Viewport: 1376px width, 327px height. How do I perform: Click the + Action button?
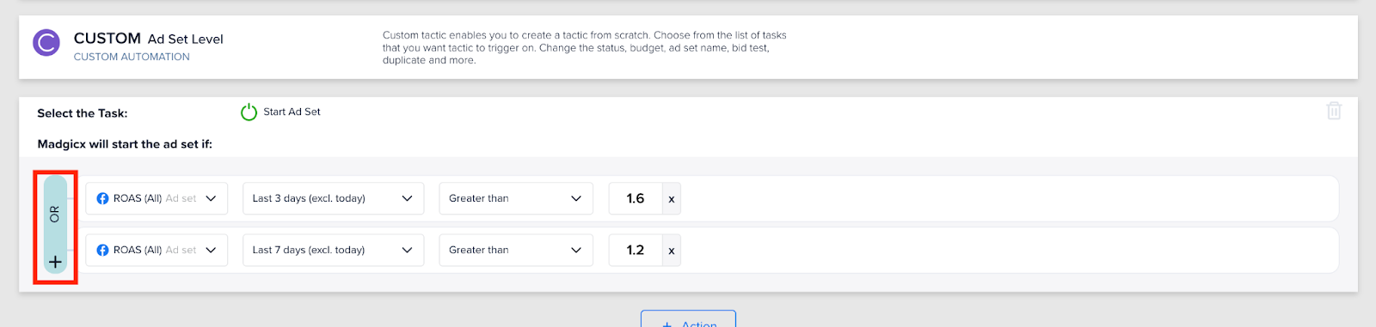click(688, 319)
